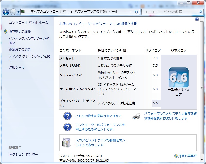Open パフォーマンスとシステムに関する詳細情報 print link
The height and width of the screenshot is (164, 206).
tap(170, 116)
